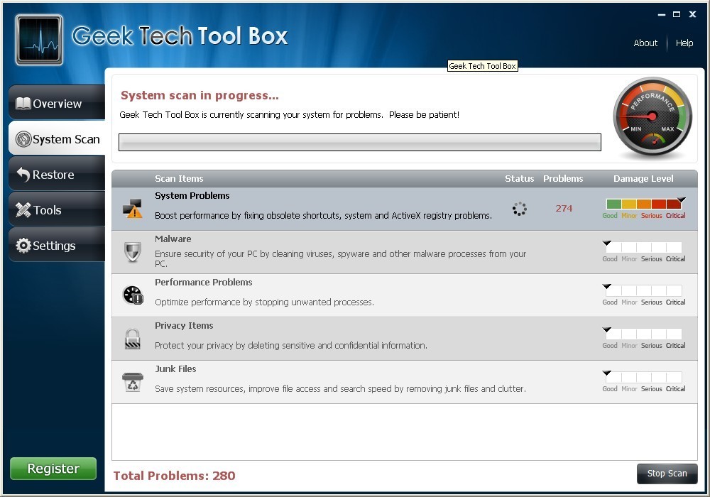The image size is (710, 497).
Task: Click the Malware shield icon
Action: [x=133, y=251]
